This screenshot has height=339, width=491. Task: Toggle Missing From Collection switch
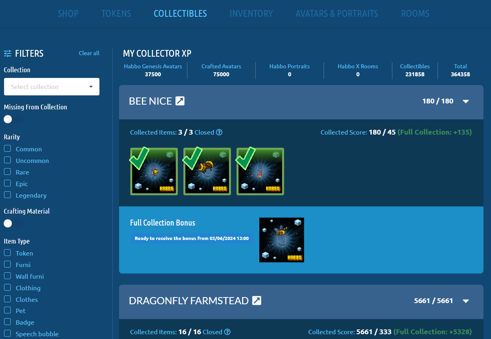[x=13, y=119]
